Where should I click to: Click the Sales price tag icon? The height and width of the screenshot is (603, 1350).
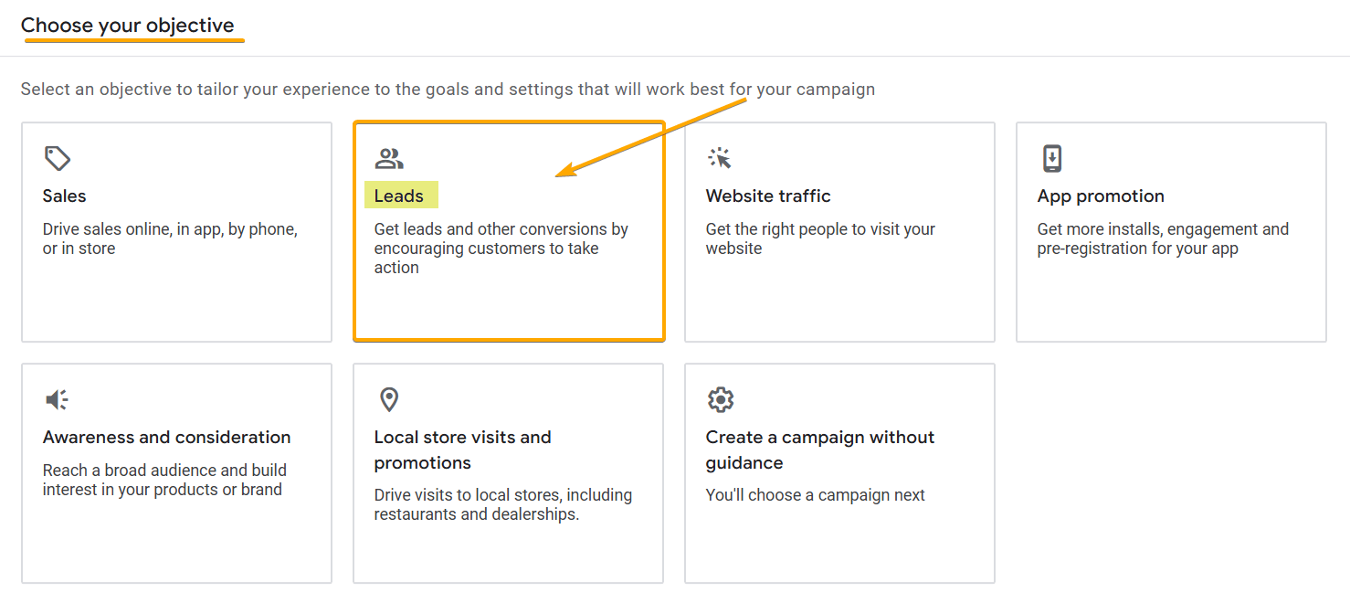click(x=58, y=159)
